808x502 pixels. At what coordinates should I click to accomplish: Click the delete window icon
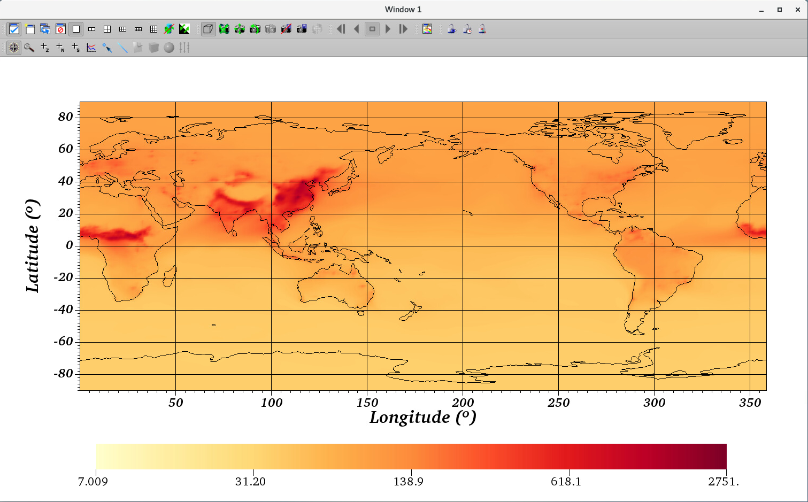tap(60, 29)
